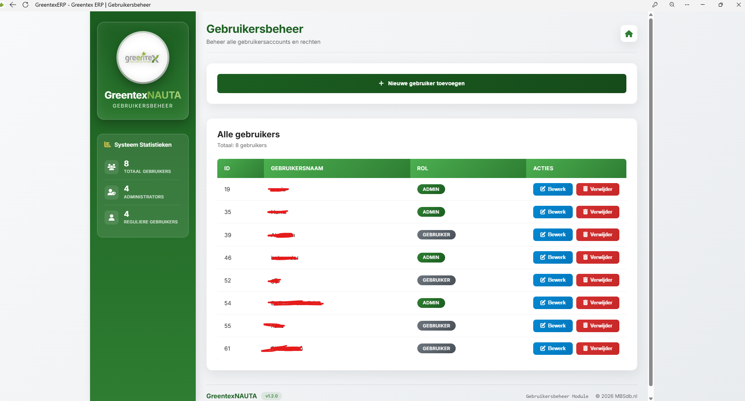Edit user with ID 19
The width and height of the screenshot is (745, 401).
(553, 189)
